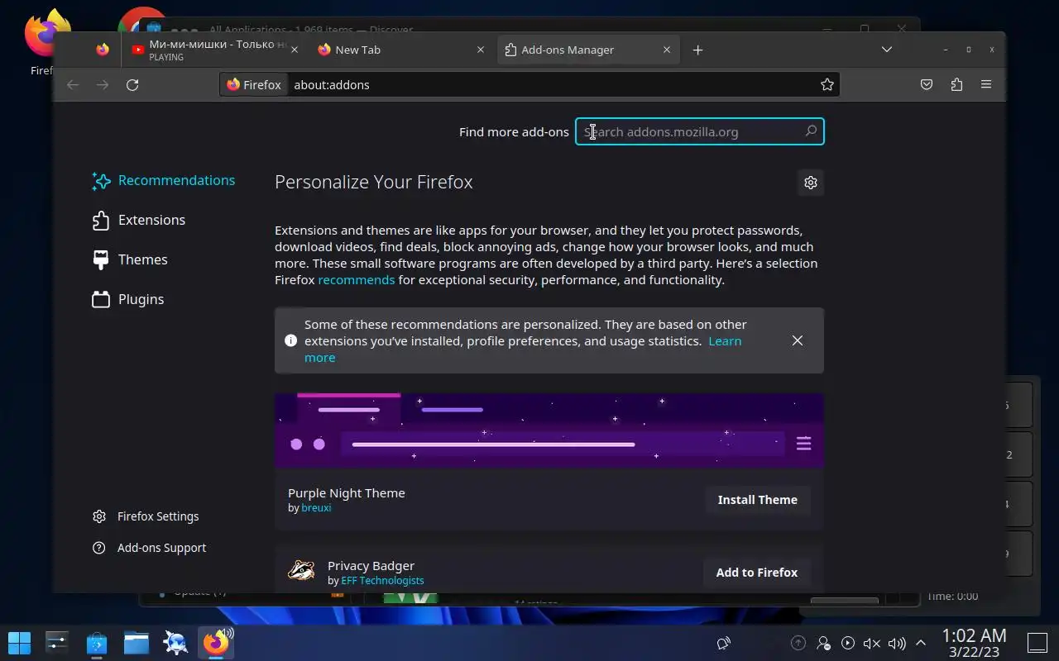Click the Firefox identity badge in address bar
This screenshot has height=661, width=1059.
254,84
